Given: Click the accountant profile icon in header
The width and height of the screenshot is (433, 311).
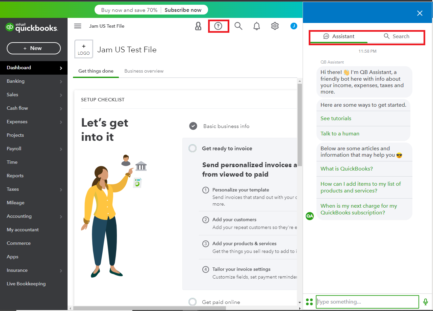Looking at the screenshot, I should tap(198, 26).
